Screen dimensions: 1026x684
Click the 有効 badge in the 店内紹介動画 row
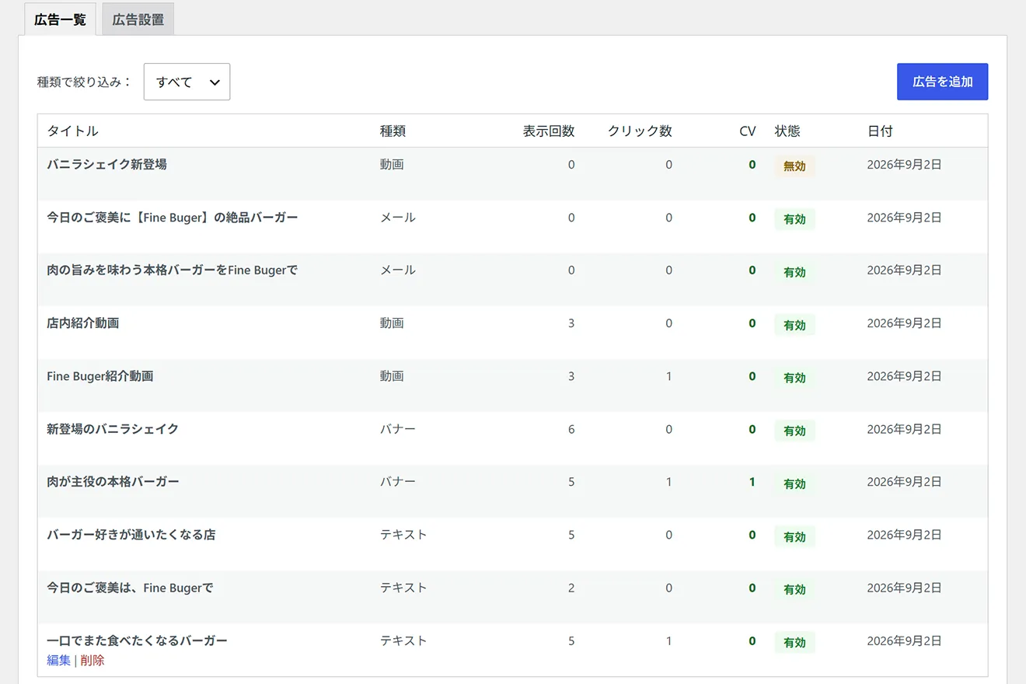(x=794, y=325)
